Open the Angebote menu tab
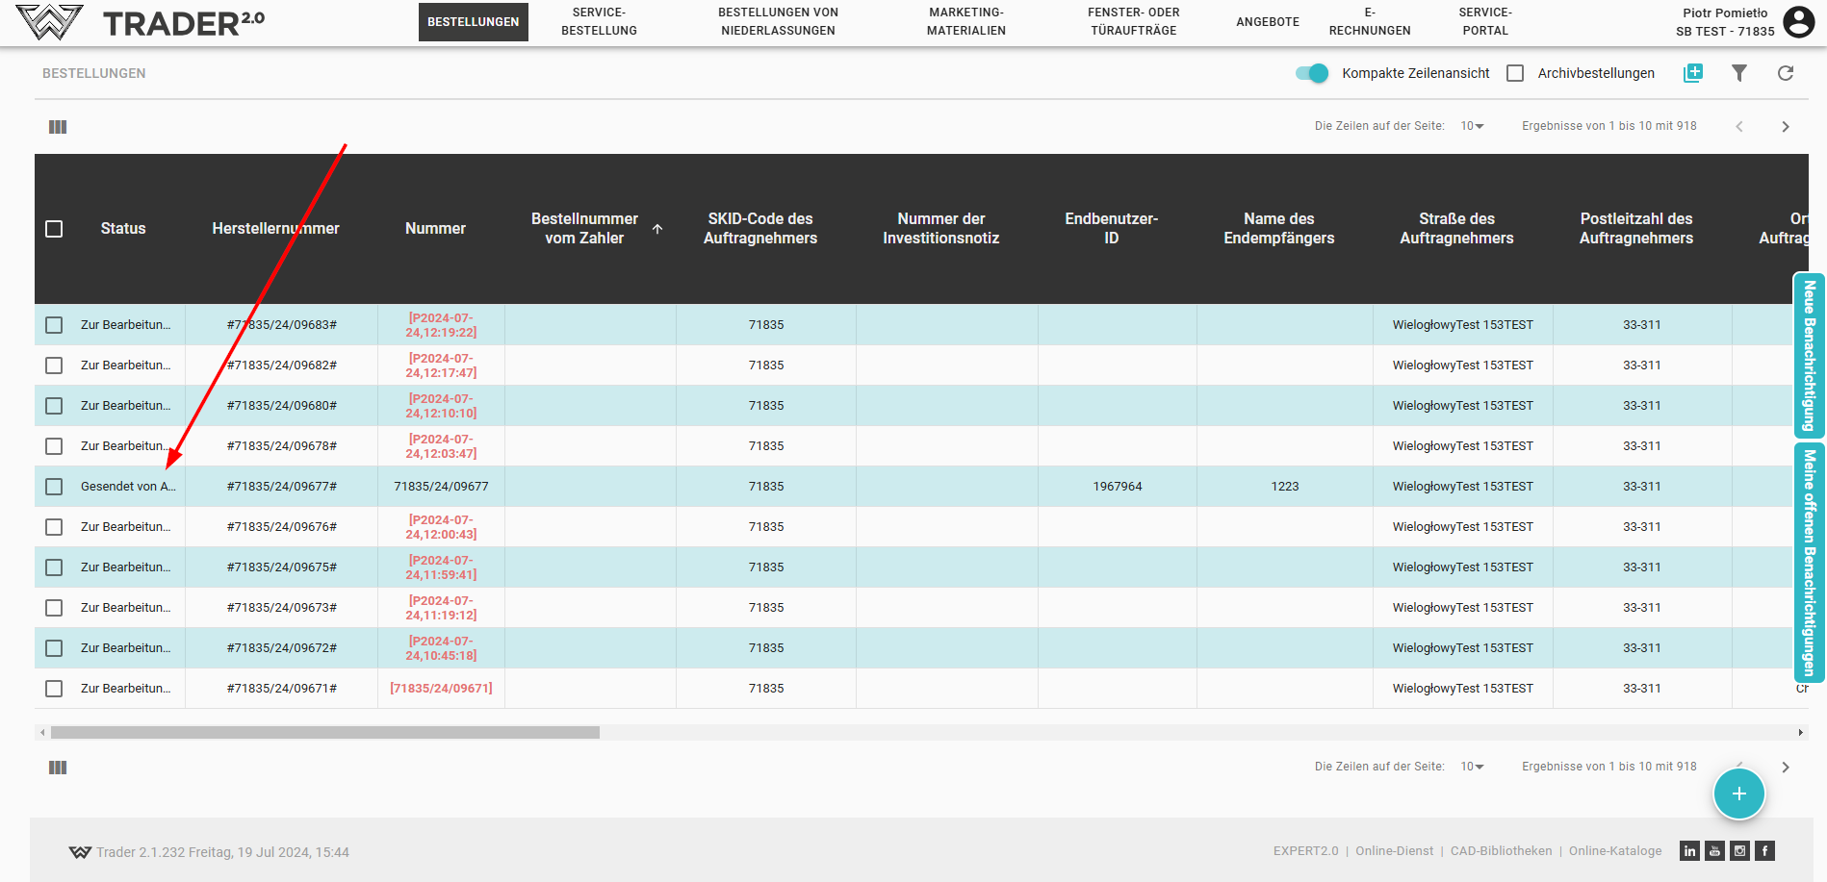 [1267, 21]
